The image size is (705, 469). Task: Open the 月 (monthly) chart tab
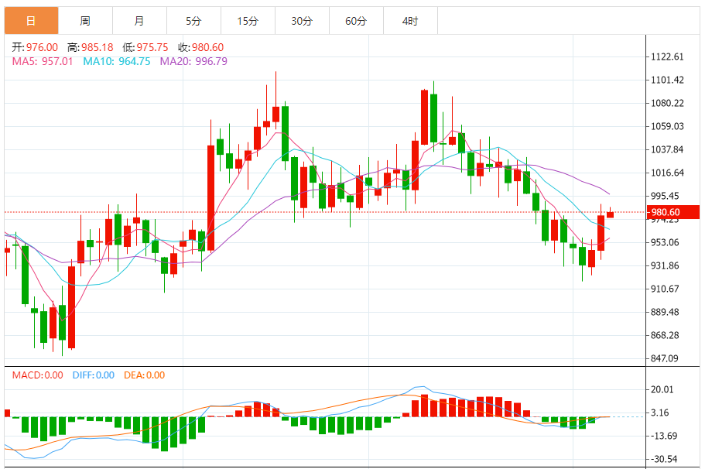click(139, 21)
